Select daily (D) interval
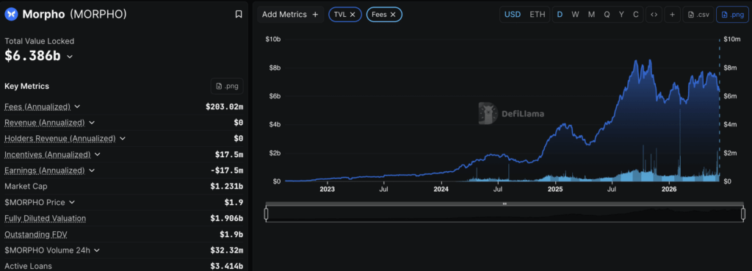 point(560,15)
